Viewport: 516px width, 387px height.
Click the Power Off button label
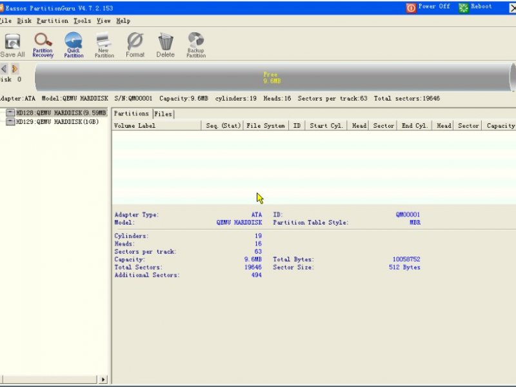[x=434, y=6]
